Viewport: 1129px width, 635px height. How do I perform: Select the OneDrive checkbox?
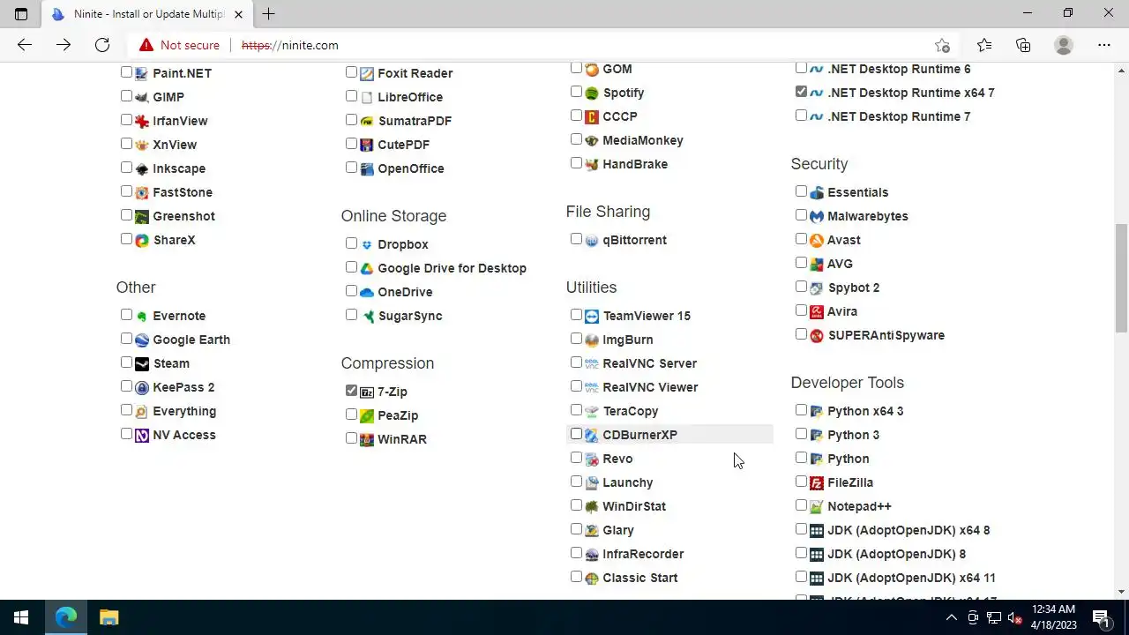click(x=351, y=291)
